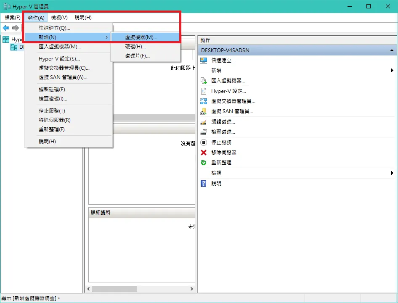Click the green 重新整理 refresh icon
Screen dimensions: 398x303
[x=204, y=163]
